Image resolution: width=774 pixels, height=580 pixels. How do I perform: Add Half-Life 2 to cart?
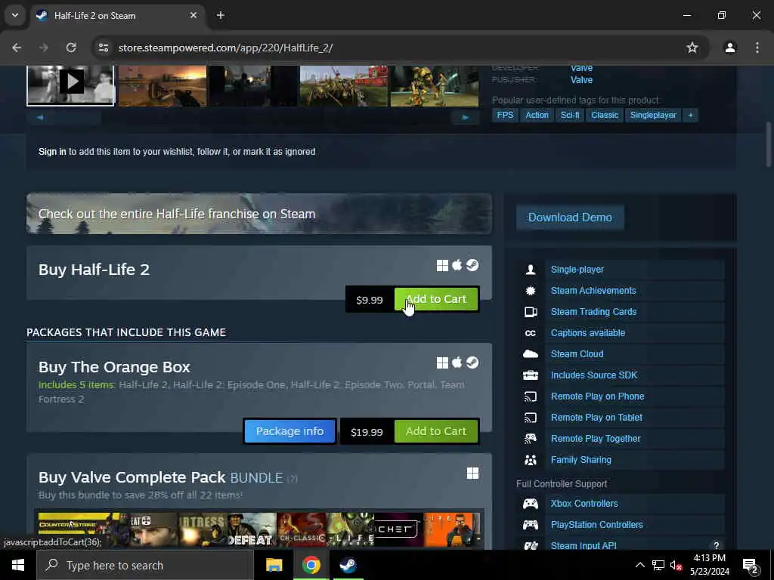436,299
